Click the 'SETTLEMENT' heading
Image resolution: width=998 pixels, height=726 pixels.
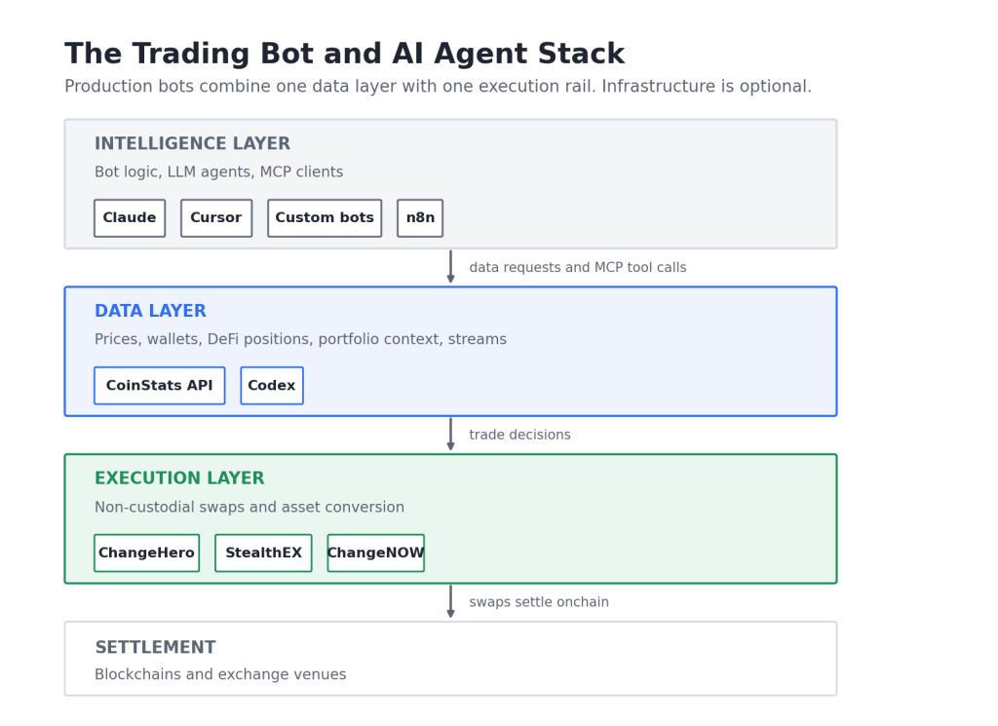click(x=155, y=648)
